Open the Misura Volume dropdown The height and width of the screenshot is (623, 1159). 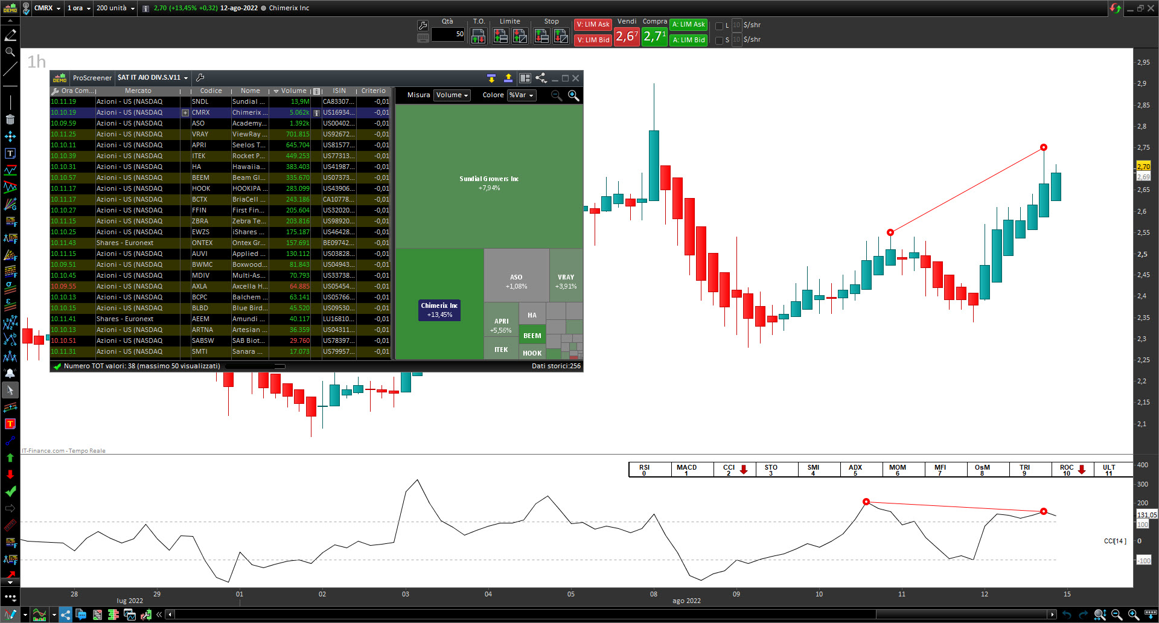click(x=452, y=95)
